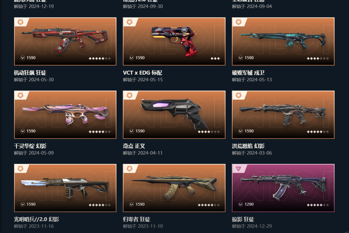349x233 pixels.
Task: Click the 光明哨兵//2.0 幻影 skin title
Action: tap(37, 219)
